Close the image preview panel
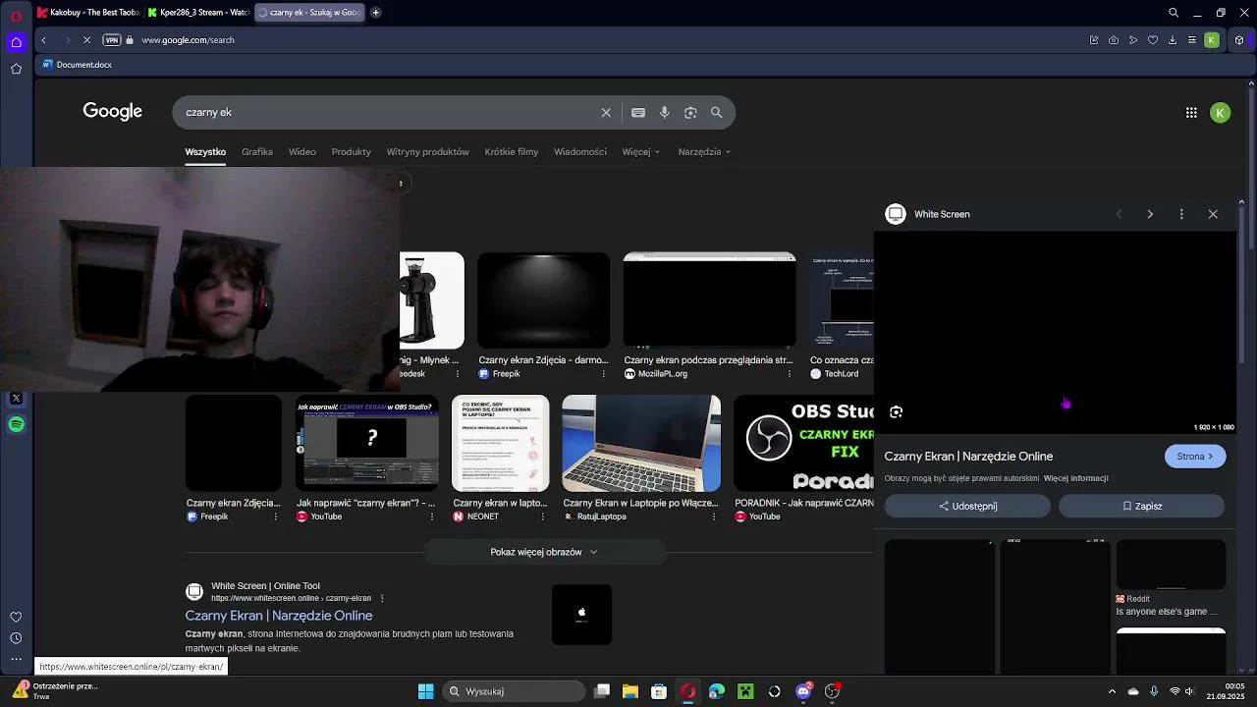 click(x=1213, y=214)
